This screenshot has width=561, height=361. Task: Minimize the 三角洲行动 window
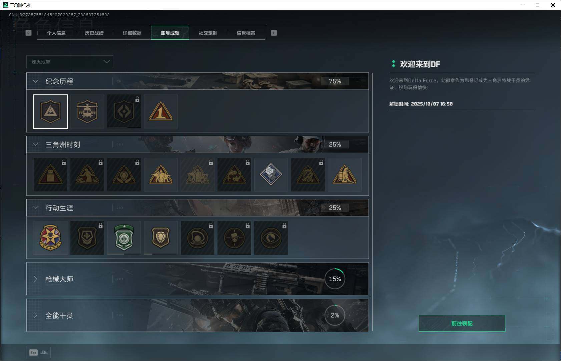pyautogui.click(x=523, y=5)
